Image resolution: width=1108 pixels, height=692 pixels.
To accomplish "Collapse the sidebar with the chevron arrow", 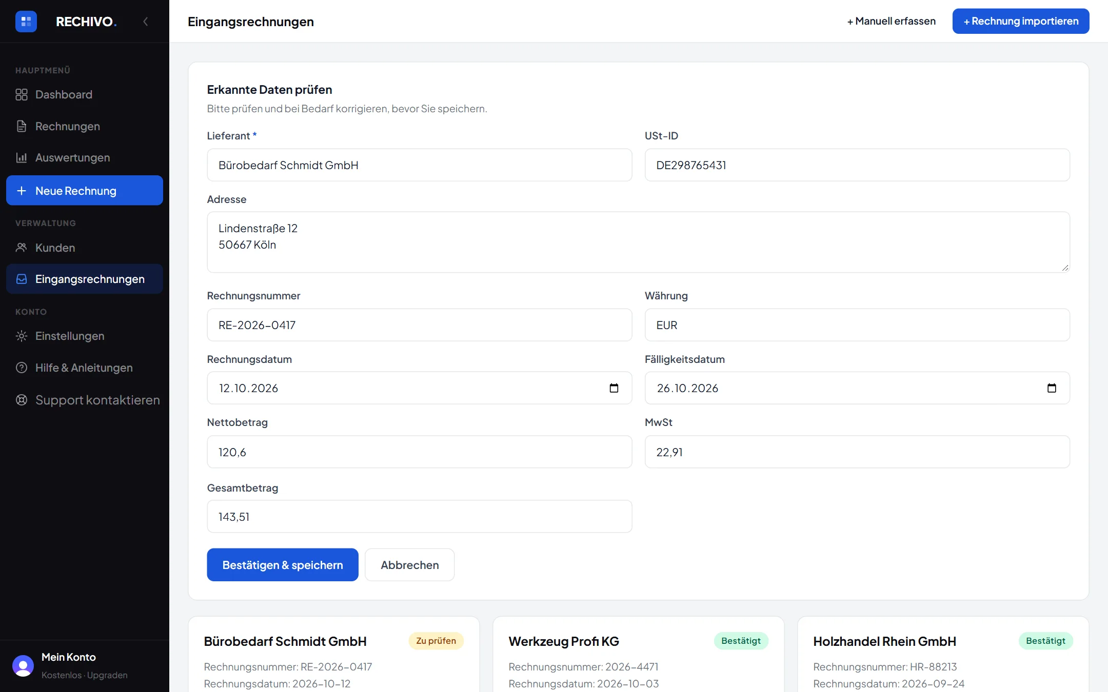I will coord(146,22).
